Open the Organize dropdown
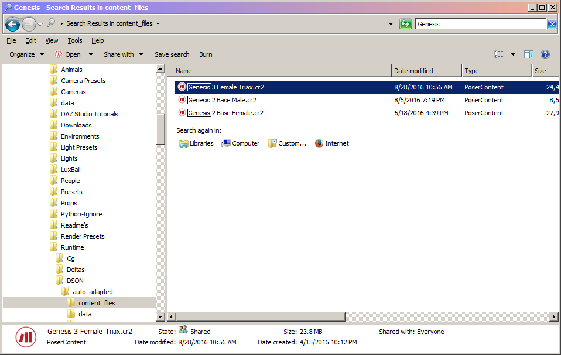 click(x=26, y=54)
